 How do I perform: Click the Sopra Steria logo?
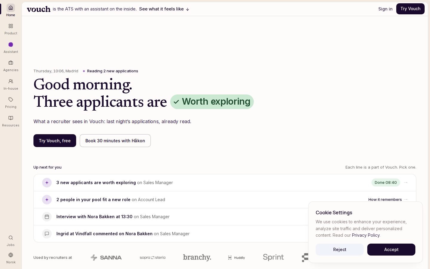pyautogui.click(x=153, y=257)
